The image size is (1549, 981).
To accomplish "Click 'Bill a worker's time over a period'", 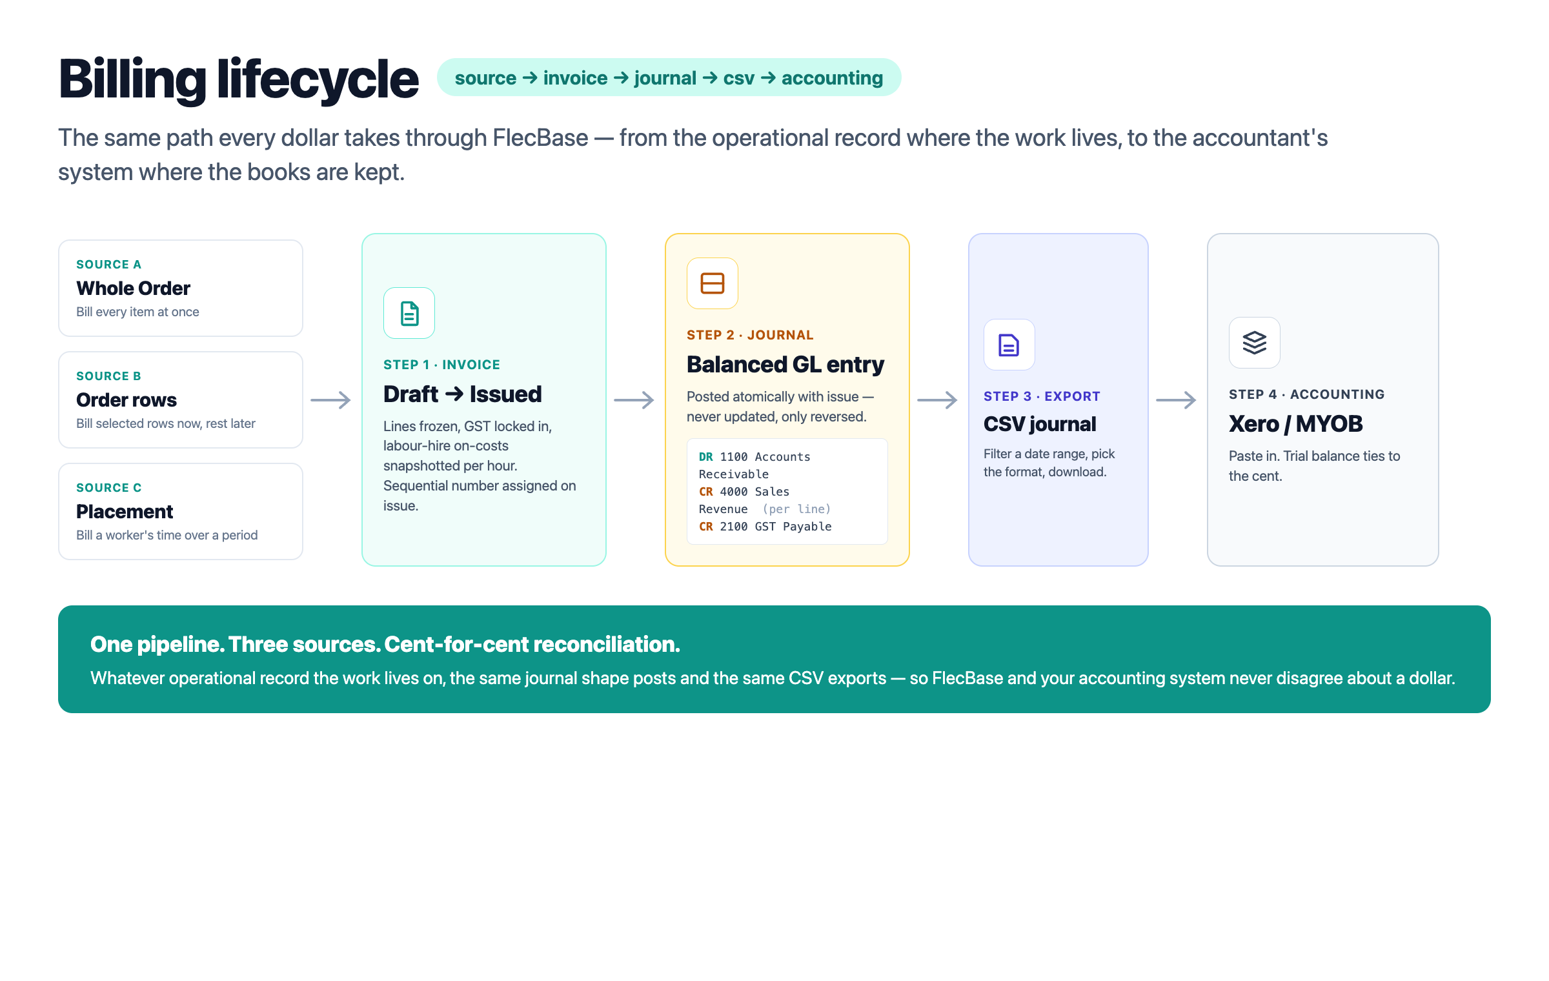I will pyautogui.click(x=167, y=535).
